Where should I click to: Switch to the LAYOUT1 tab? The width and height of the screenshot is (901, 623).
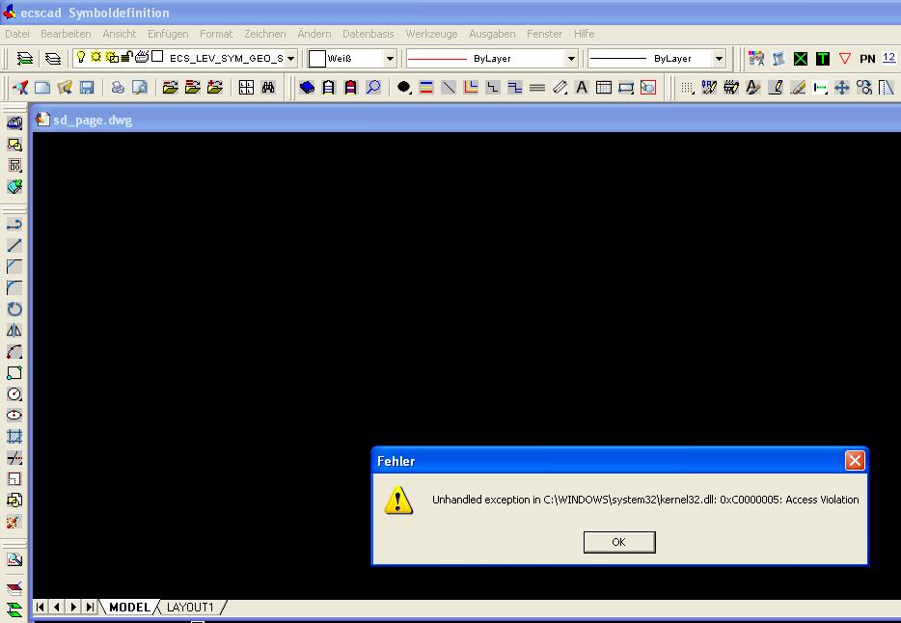pyautogui.click(x=190, y=607)
